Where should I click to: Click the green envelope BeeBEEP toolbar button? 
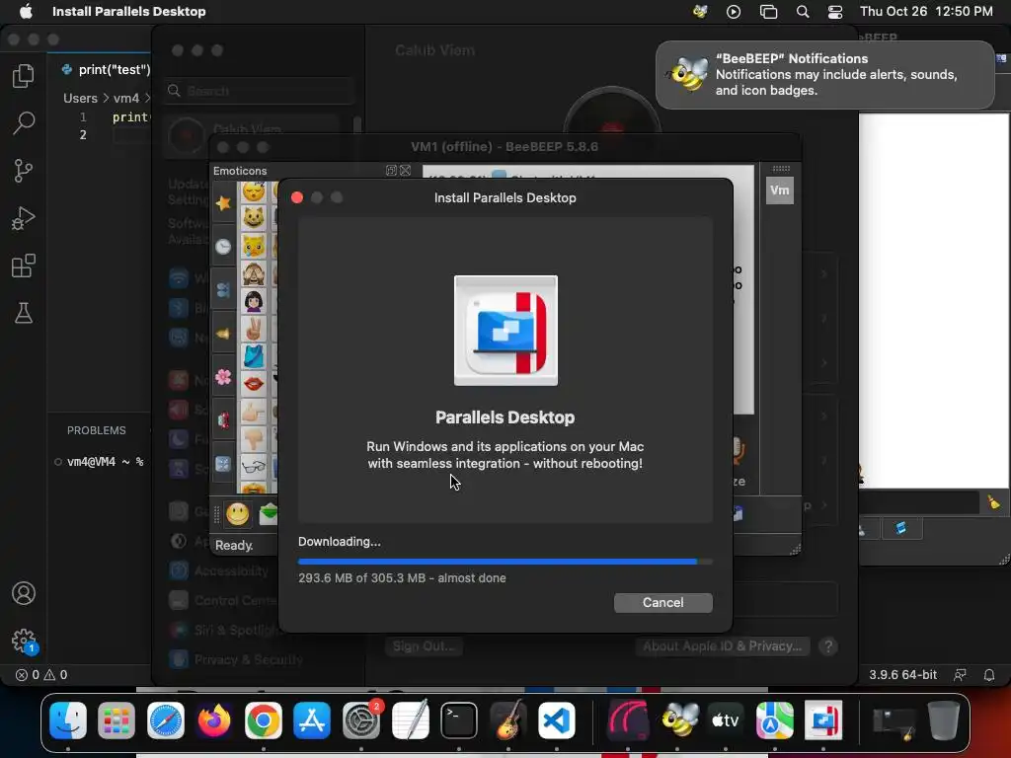269,513
